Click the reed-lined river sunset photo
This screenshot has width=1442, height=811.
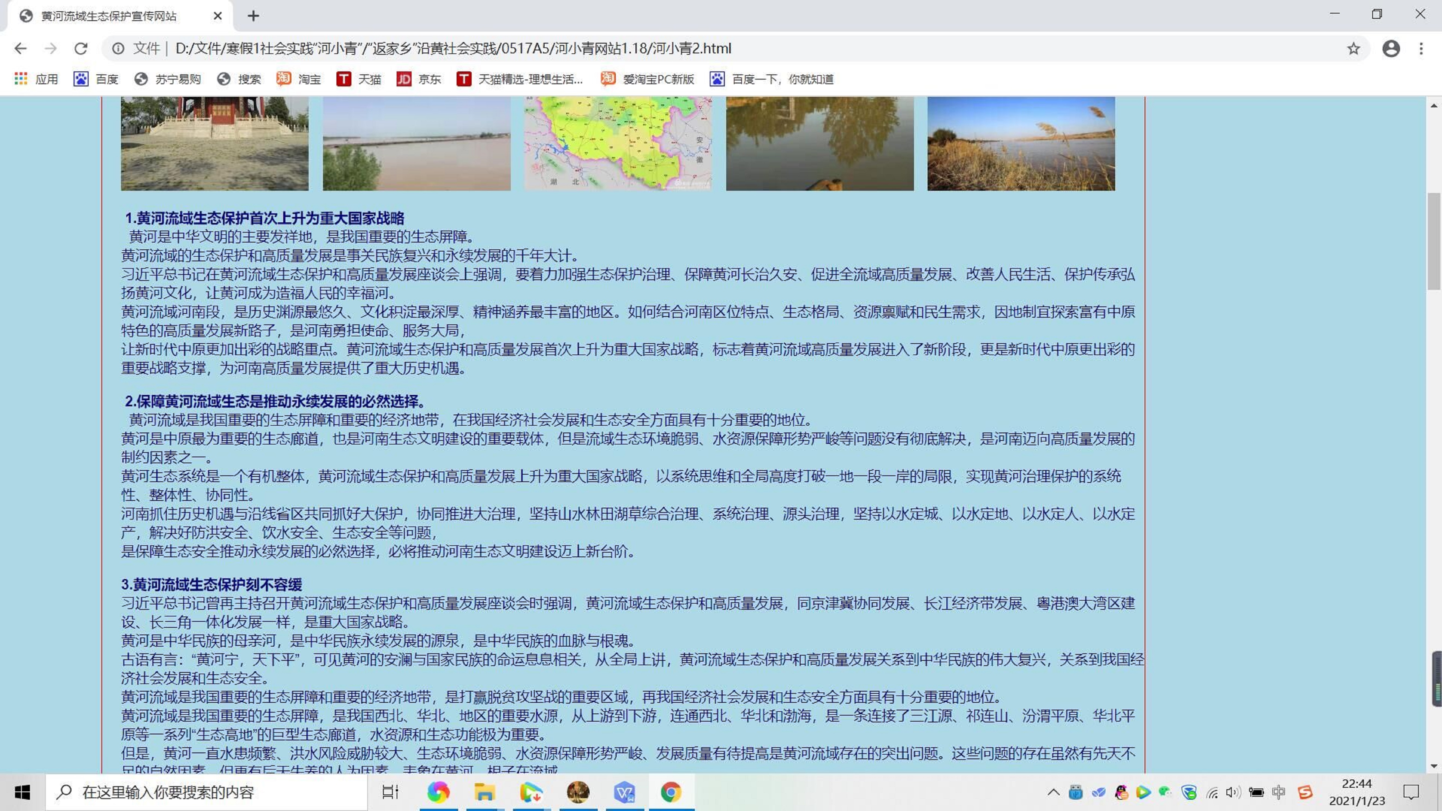1021,143
